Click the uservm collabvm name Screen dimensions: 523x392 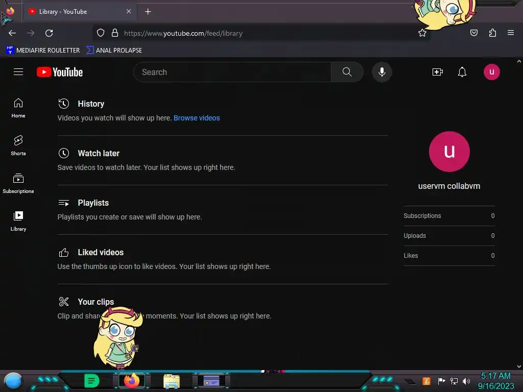[x=449, y=186]
